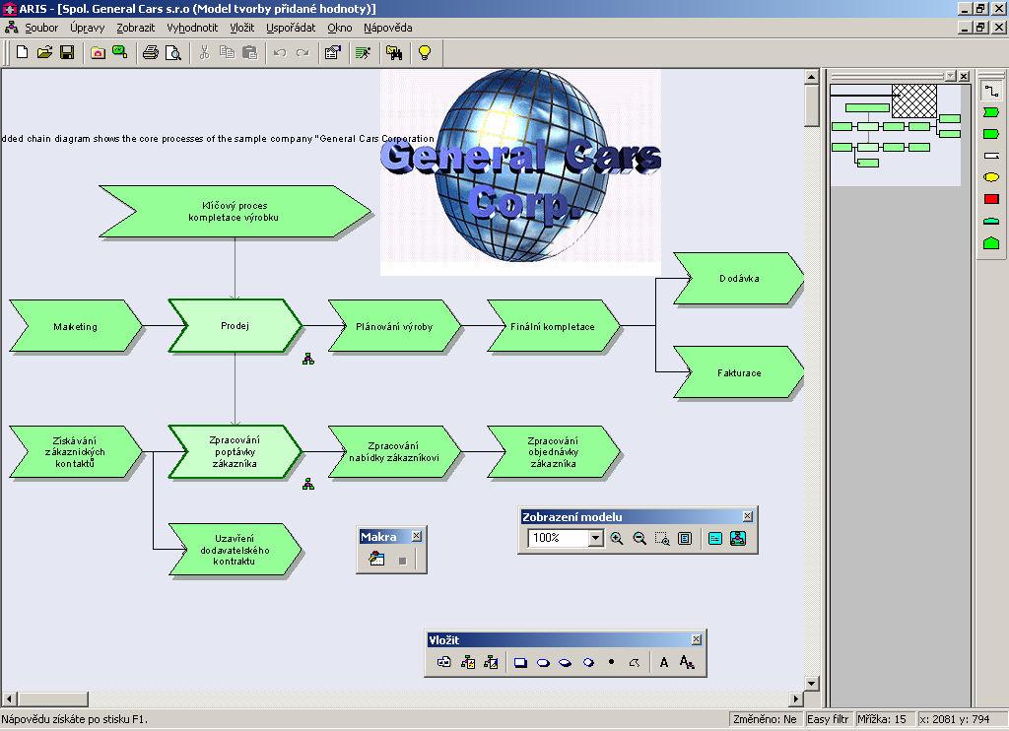The height and width of the screenshot is (731, 1009).
Task: Open the Uspořádat menu
Action: (291, 28)
